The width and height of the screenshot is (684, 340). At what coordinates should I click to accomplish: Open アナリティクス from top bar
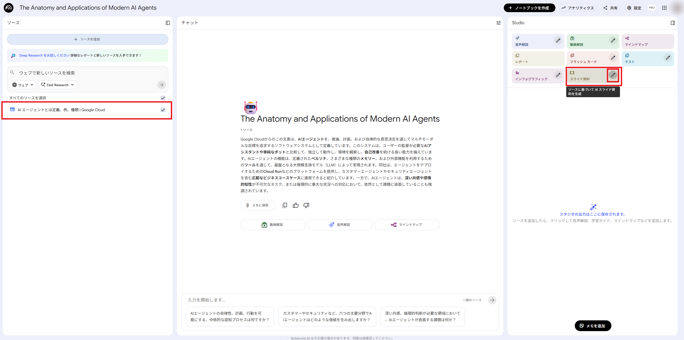coord(578,8)
